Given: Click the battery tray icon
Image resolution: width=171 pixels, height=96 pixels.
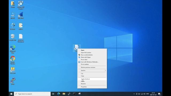Looking at the screenshot, I should point(139,94).
